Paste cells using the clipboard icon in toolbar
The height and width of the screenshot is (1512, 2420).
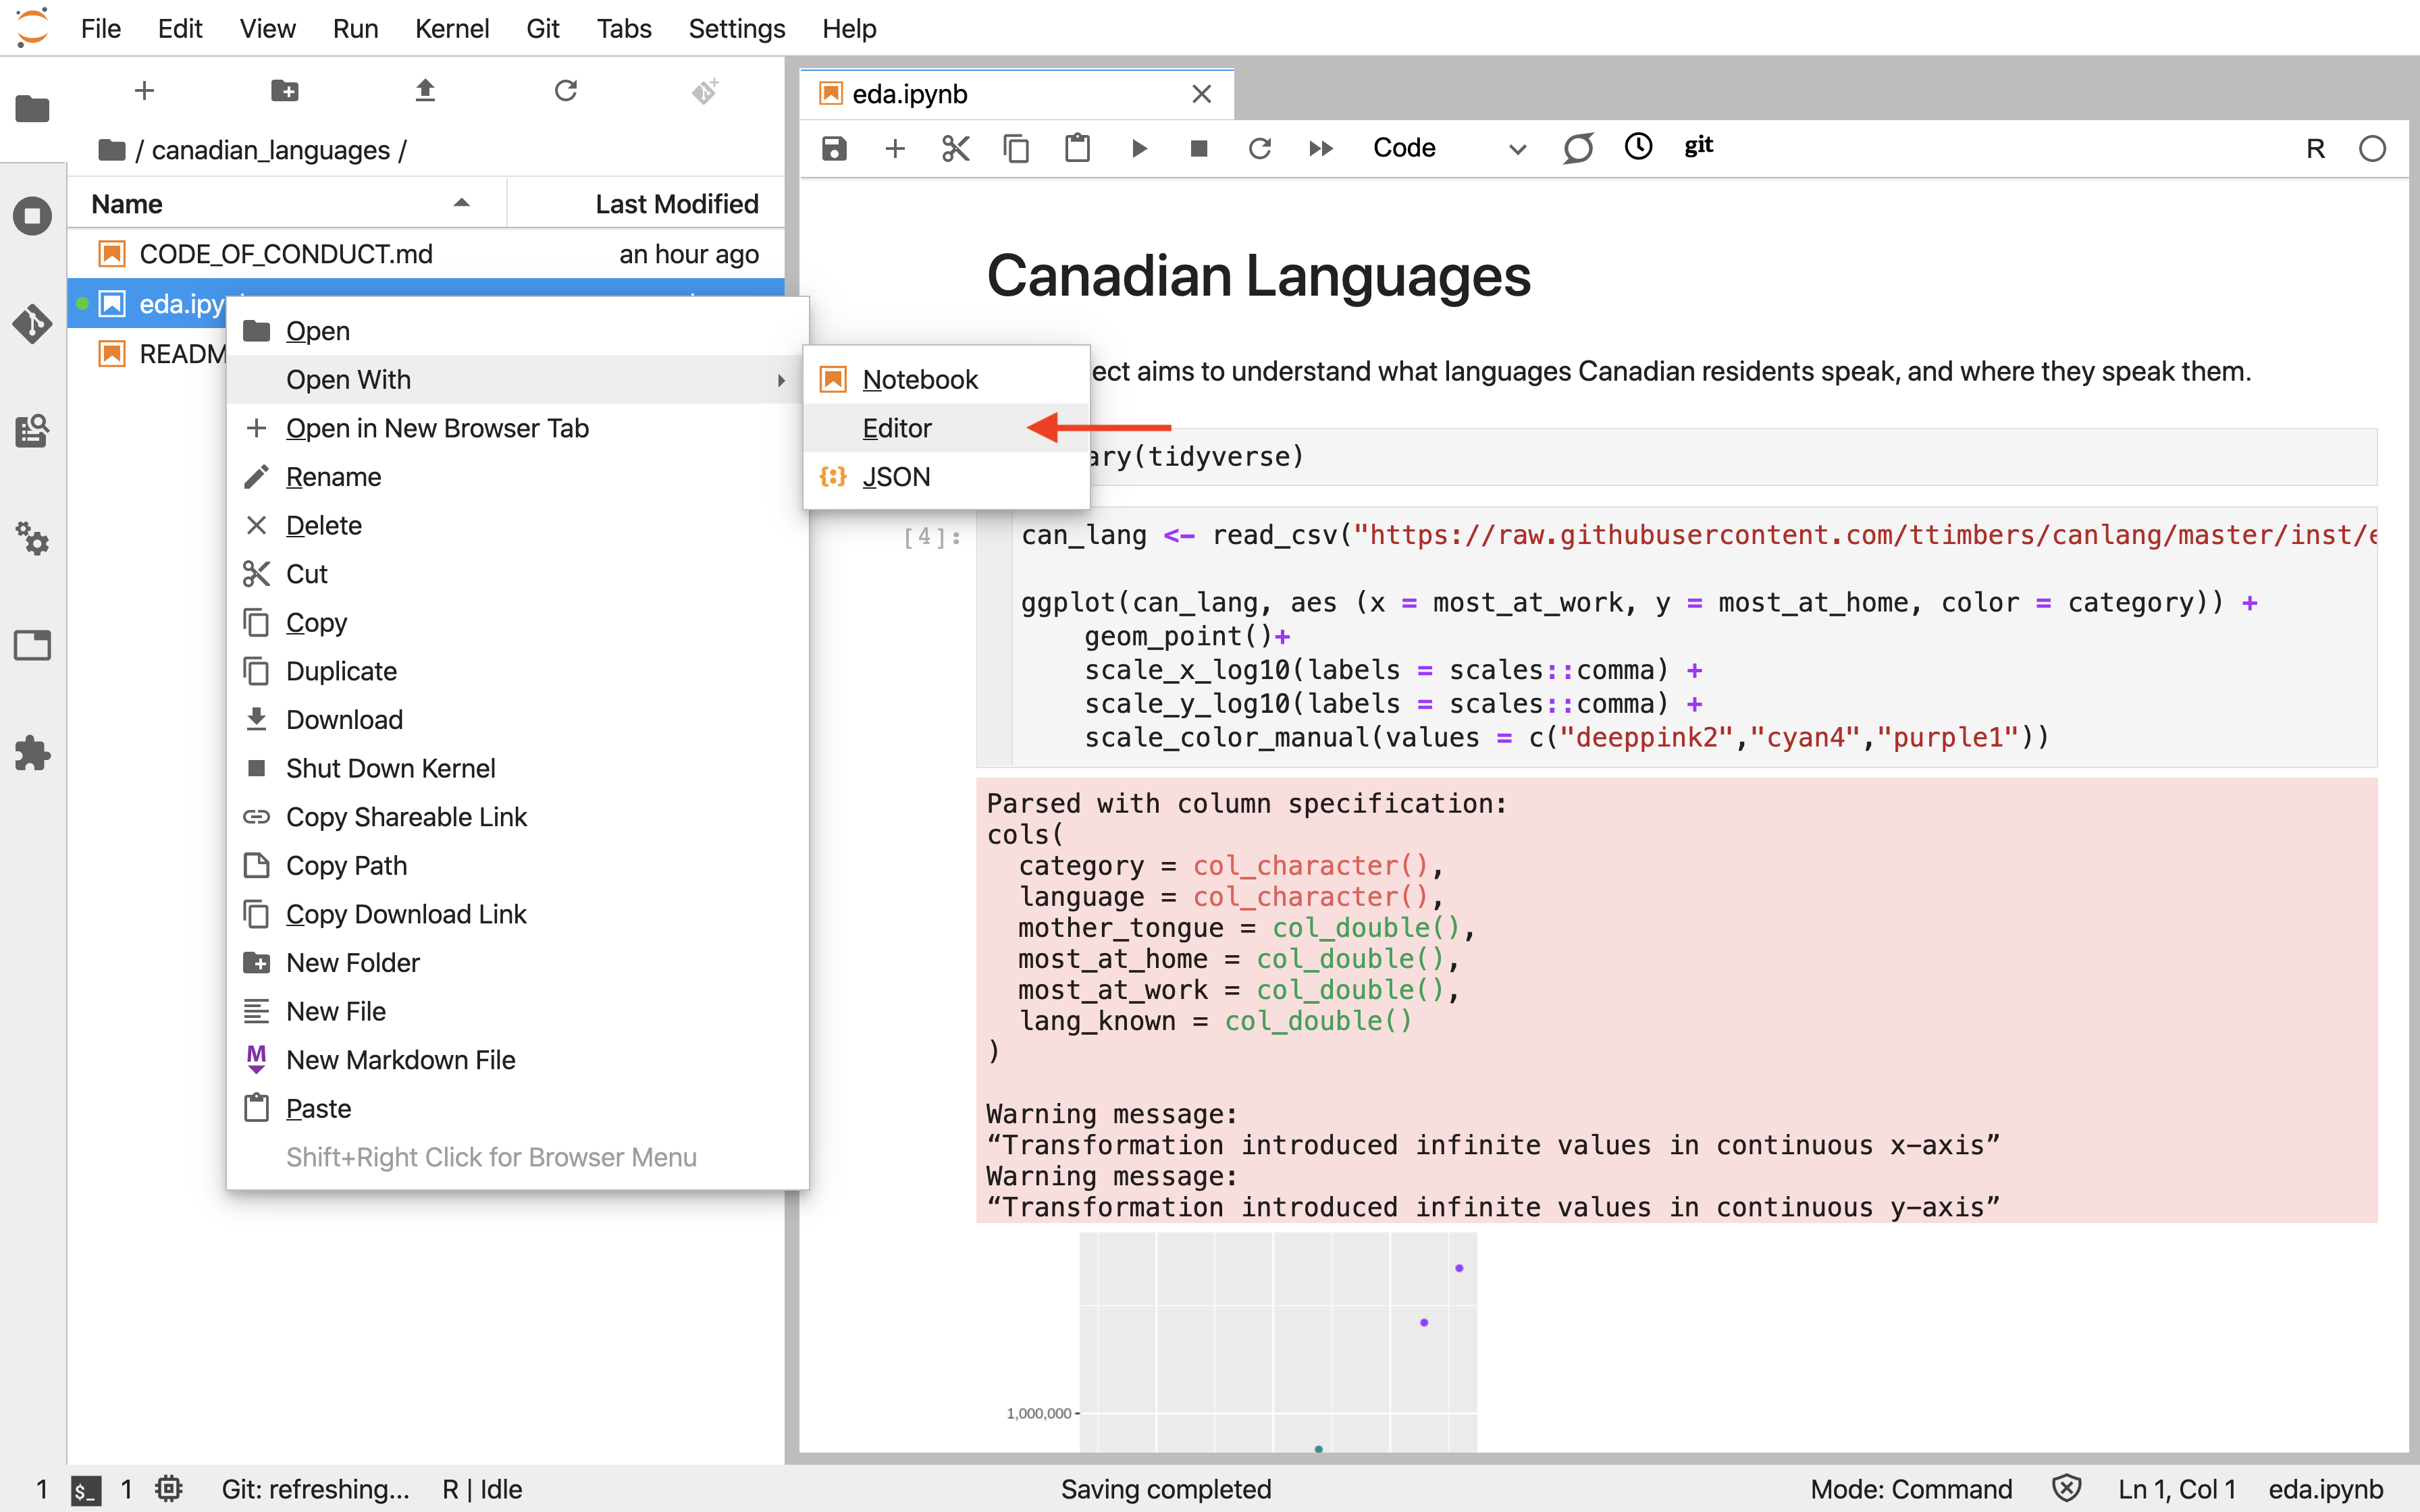1077,149
